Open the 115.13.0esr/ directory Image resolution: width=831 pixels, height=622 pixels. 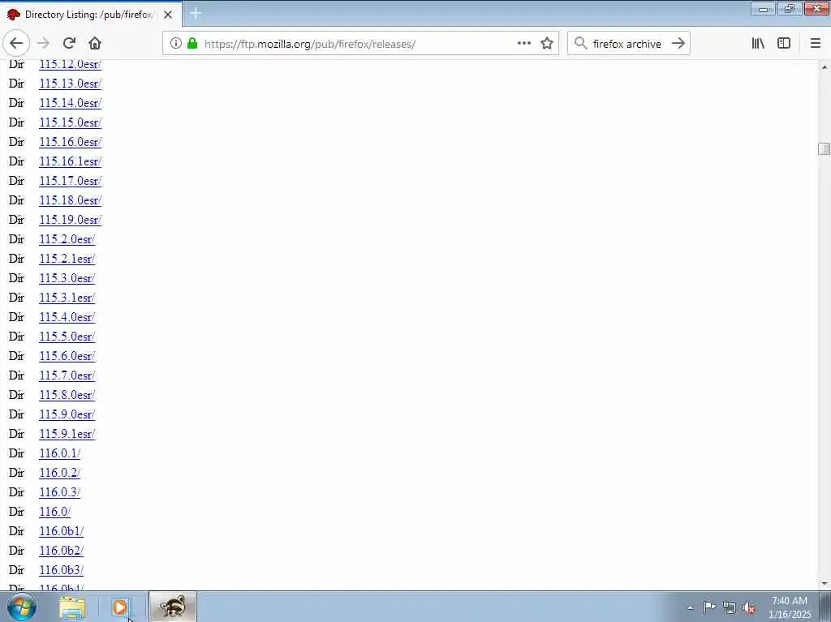[x=70, y=84]
